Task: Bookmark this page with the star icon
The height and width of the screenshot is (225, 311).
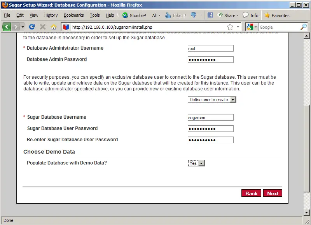Action: pyautogui.click(x=230, y=27)
